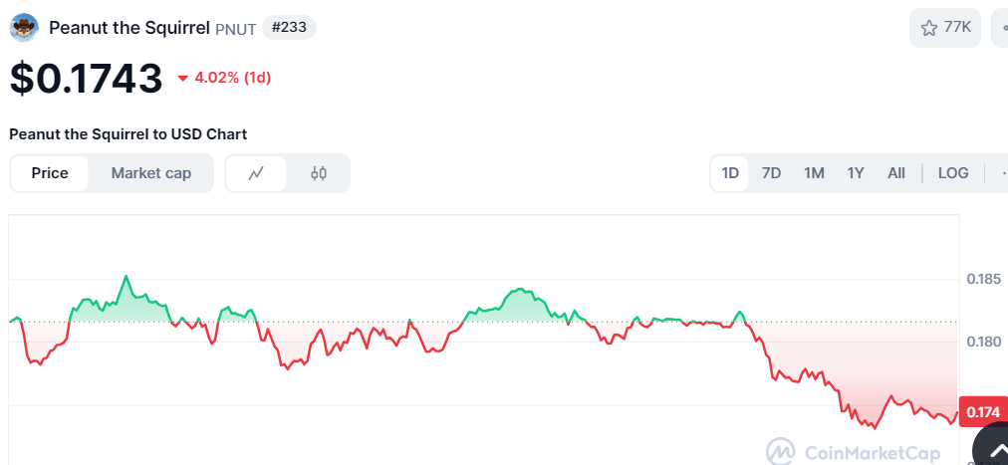1008x465 pixels.
Task: Click the Peanut the Squirrel to USD Chart heading
Action: pos(127,134)
